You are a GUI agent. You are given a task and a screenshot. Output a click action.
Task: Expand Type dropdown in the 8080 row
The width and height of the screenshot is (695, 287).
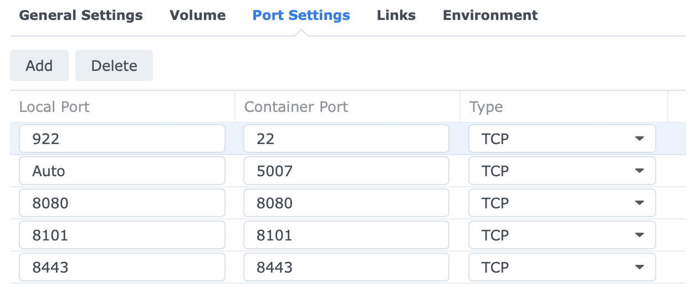[x=562, y=203]
